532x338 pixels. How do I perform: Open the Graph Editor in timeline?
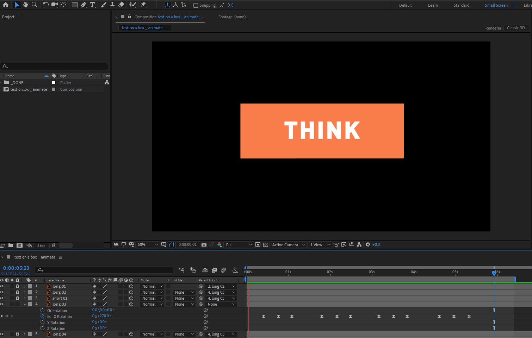click(235, 270)
